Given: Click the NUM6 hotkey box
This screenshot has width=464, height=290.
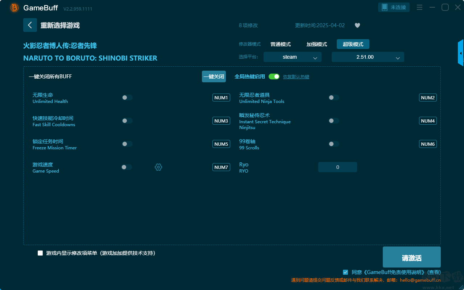Looking at the screenshot, I should tap(428, 144).
